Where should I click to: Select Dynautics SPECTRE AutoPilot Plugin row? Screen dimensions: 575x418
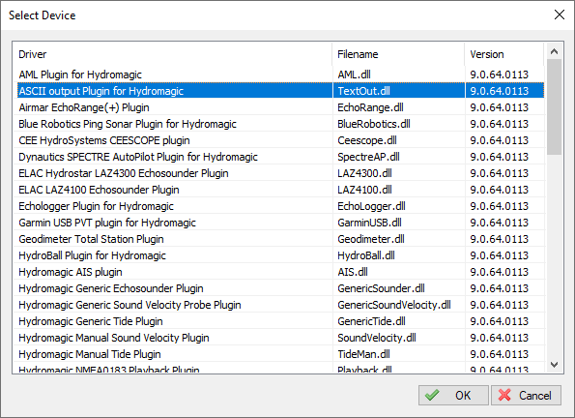(280, 157)
